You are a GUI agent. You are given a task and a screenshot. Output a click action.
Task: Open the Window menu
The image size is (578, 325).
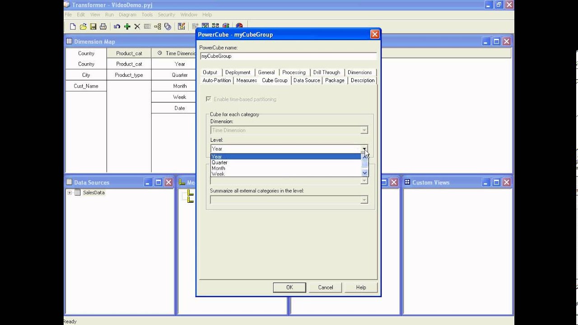[x=189, y=14]
